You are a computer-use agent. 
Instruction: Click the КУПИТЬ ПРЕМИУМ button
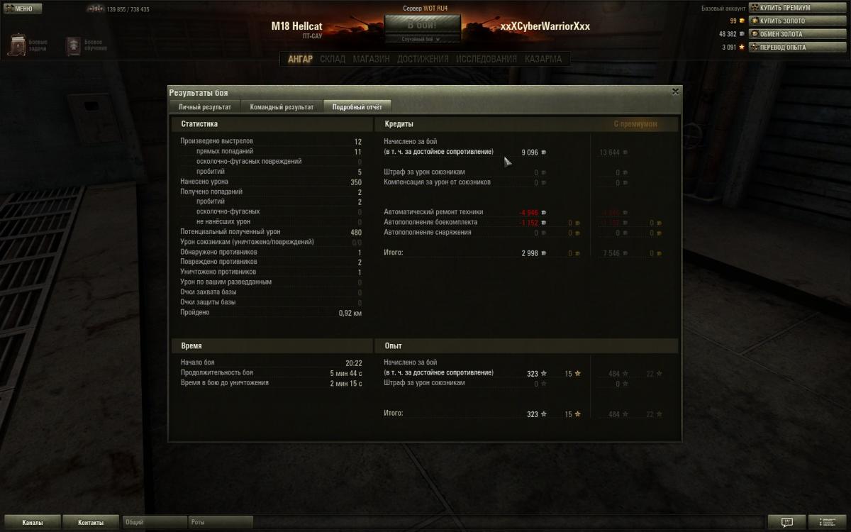click(797, 8)
